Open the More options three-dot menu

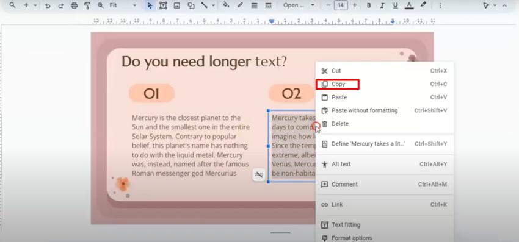click(x=440, y=5)
